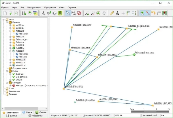The width and height of the screenshot is (173, 118).
Task: Click the globe with green arrows icon
Action: coord(49,13)
